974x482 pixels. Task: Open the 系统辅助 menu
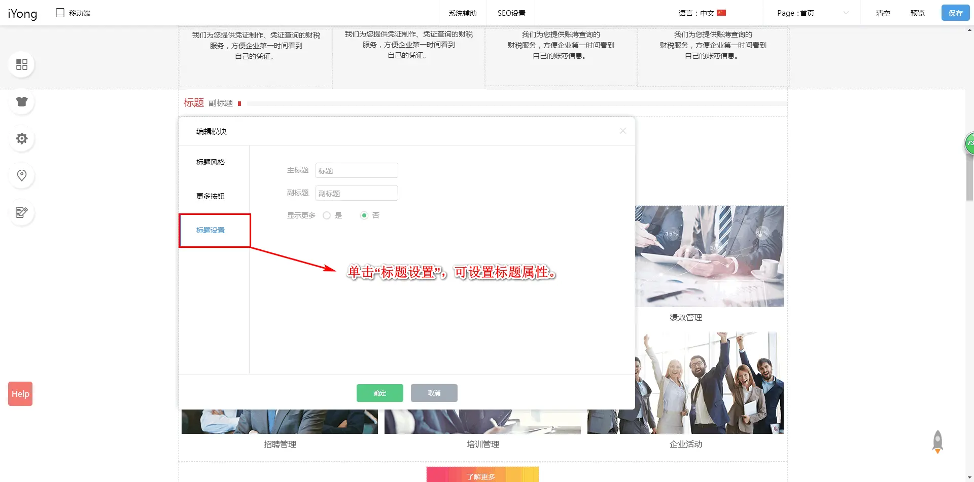(x=462, y=13)
